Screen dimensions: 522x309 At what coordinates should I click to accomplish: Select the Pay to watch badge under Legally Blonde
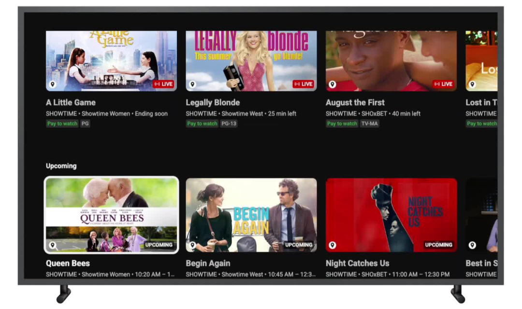[x=202, y=124]
